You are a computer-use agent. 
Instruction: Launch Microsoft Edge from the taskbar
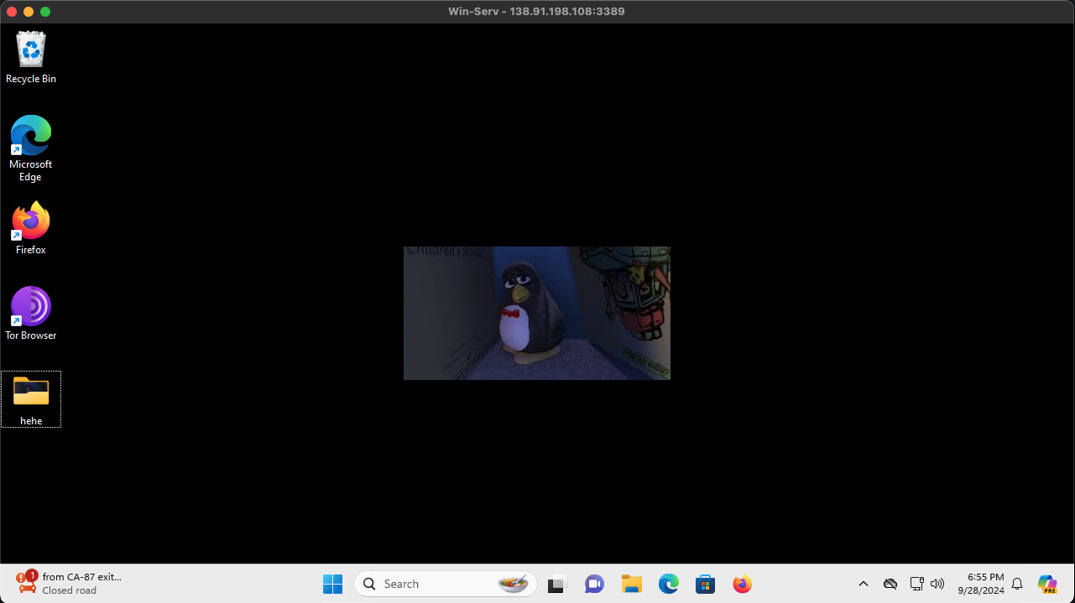668,584
